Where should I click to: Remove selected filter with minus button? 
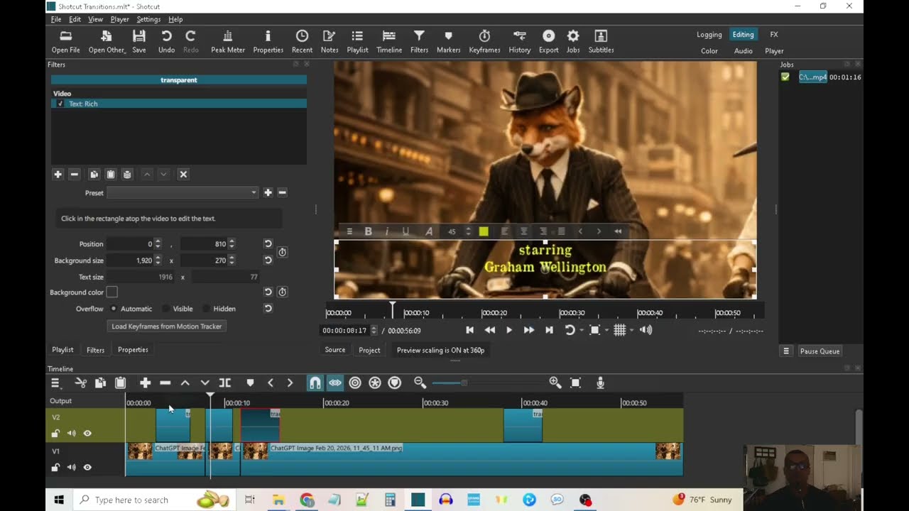pyautogui.click(x=74, y=174)
